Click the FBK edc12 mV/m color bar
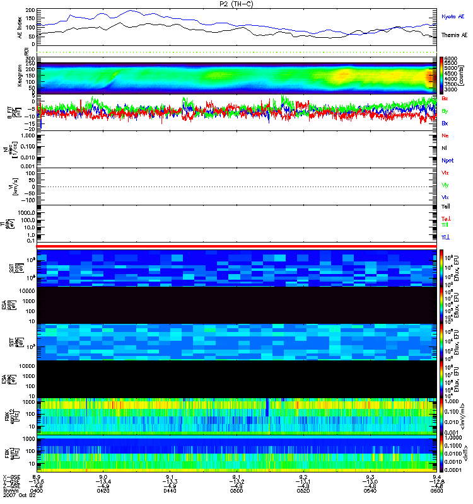 (x=441, y=416)
